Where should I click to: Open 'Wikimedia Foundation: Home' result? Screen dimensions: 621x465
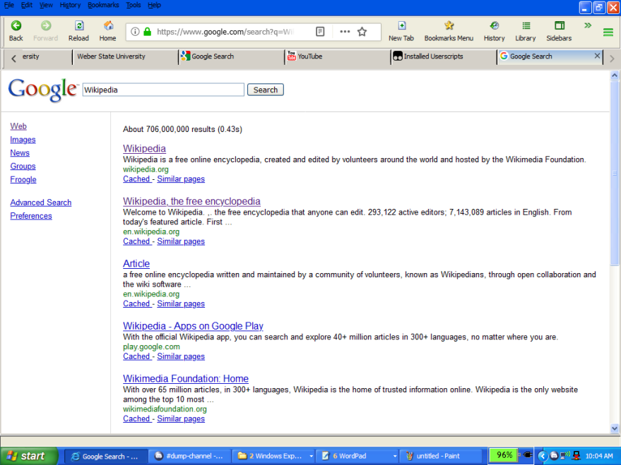click(x=186, y=379)
